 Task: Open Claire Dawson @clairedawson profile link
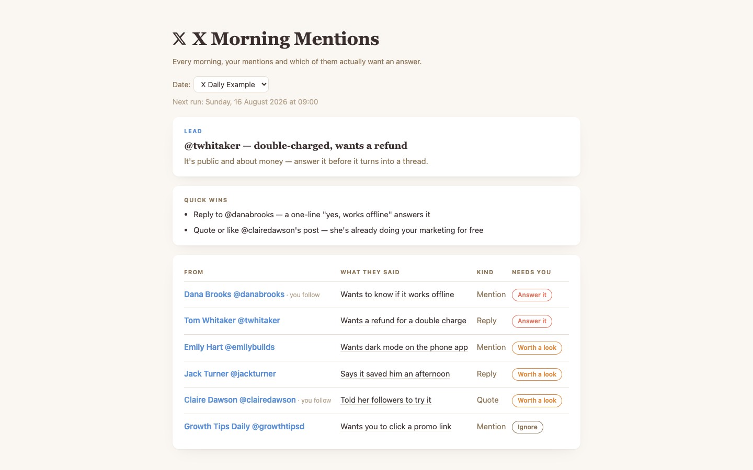coord(240,400)
